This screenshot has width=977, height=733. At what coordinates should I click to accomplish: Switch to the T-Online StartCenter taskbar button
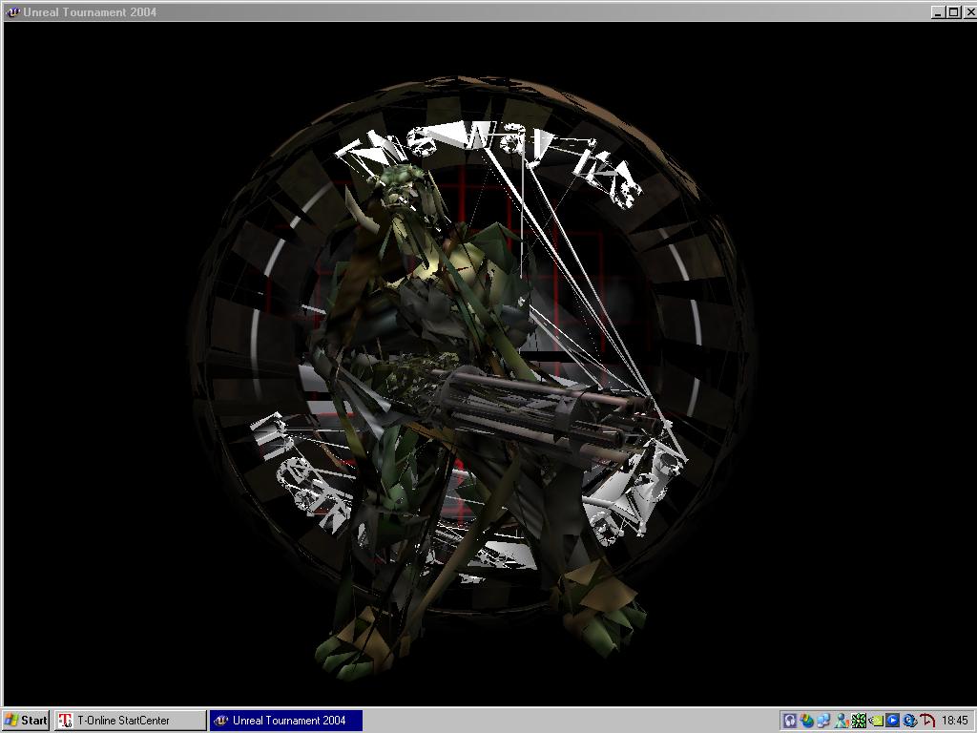click(x=130, y=721)
